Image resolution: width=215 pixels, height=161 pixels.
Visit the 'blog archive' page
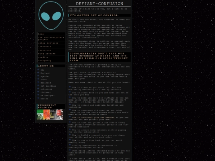click(51, 54)
